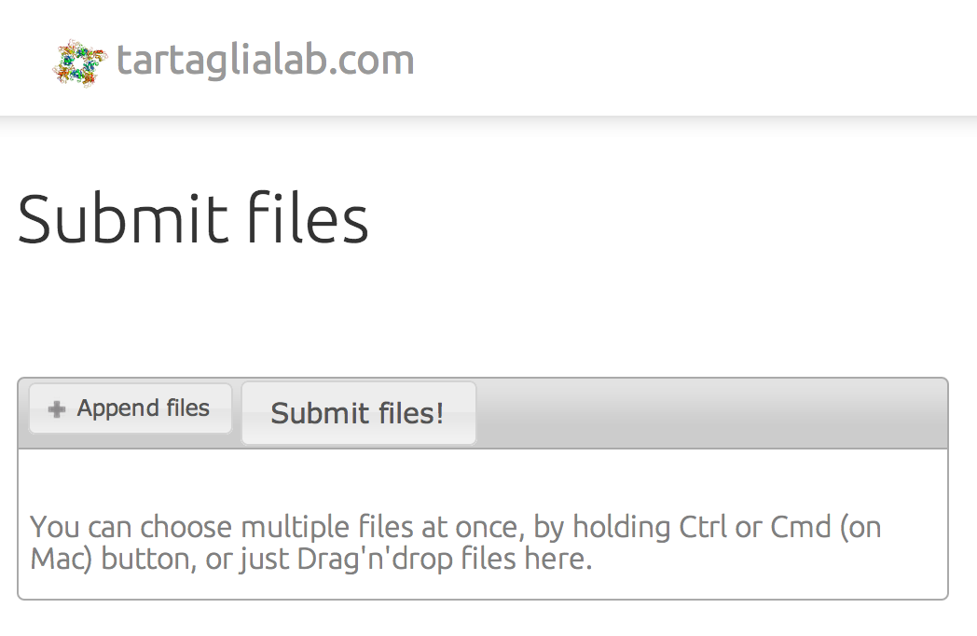Click the text label 'Append files'
The image size is (977, 636).
(x=144, y=408)
